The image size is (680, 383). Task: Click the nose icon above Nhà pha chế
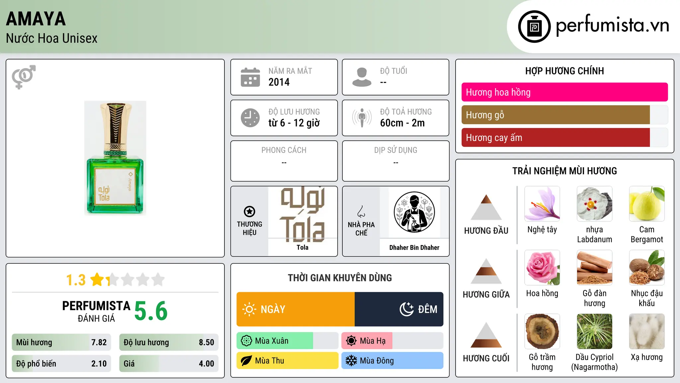click(x=361, y=211)
